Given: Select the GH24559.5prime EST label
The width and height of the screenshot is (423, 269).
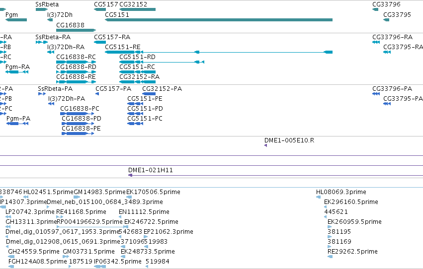Looking at the screenshot, I should tap(34, 252).
